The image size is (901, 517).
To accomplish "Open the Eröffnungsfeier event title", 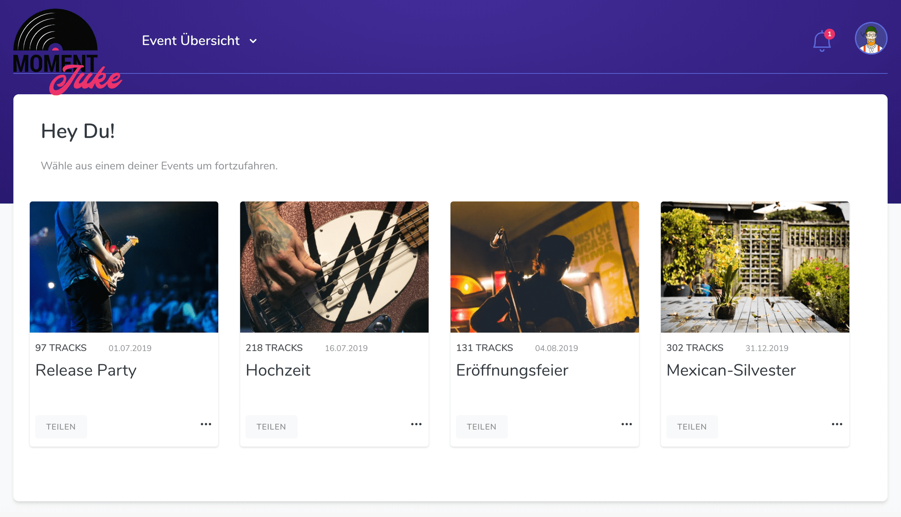I will click(x=512, y=370).
